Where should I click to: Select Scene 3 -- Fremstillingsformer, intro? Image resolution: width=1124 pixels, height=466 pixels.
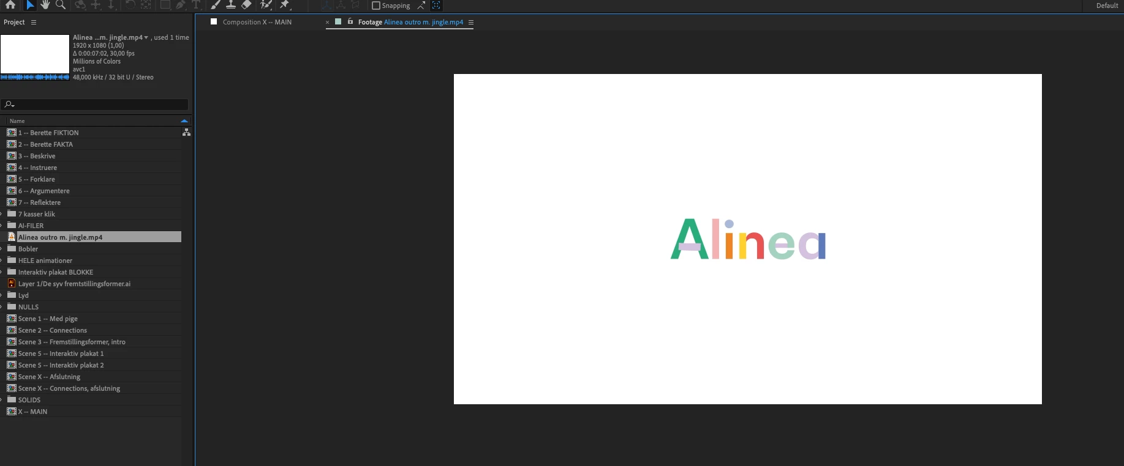tap(72, 342)
